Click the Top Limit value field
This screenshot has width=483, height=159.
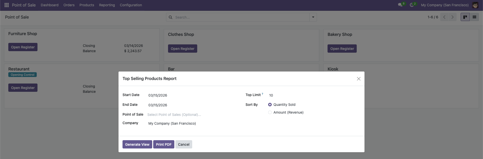(314, 95)
